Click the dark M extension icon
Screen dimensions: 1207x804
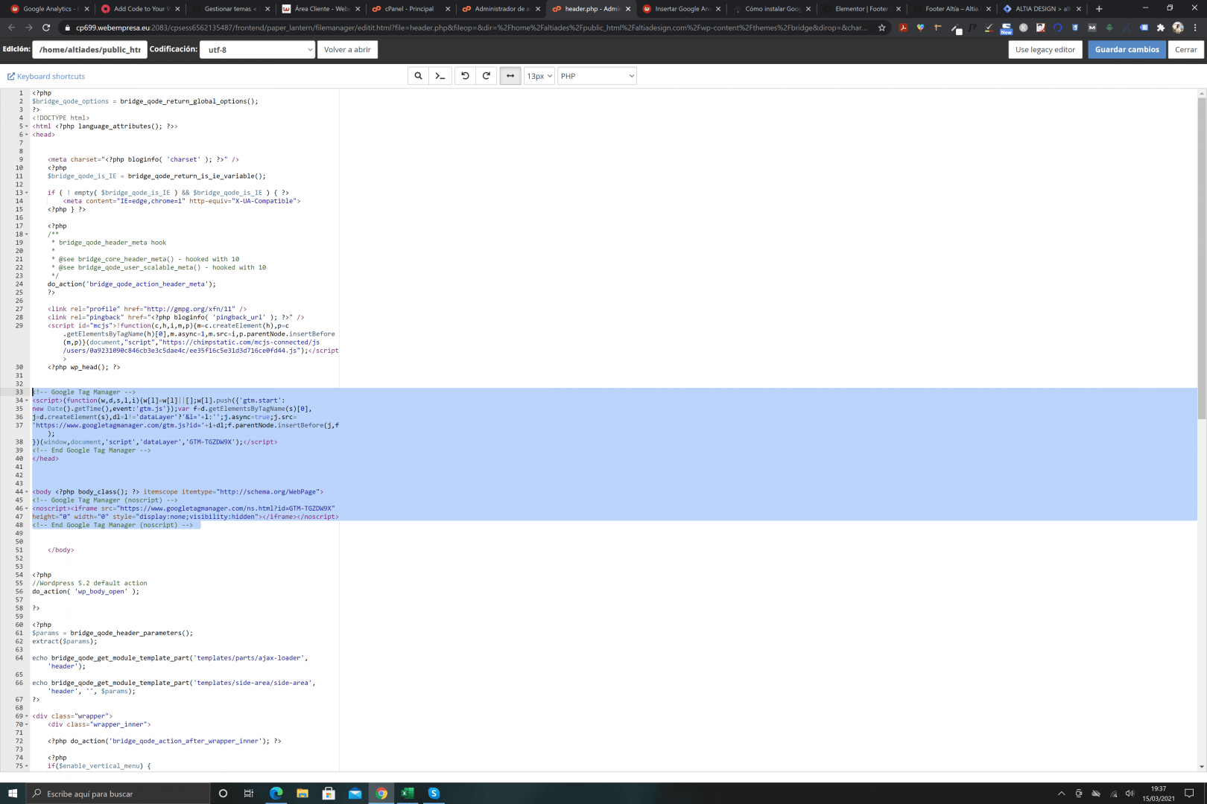(x=1092, y=28)
